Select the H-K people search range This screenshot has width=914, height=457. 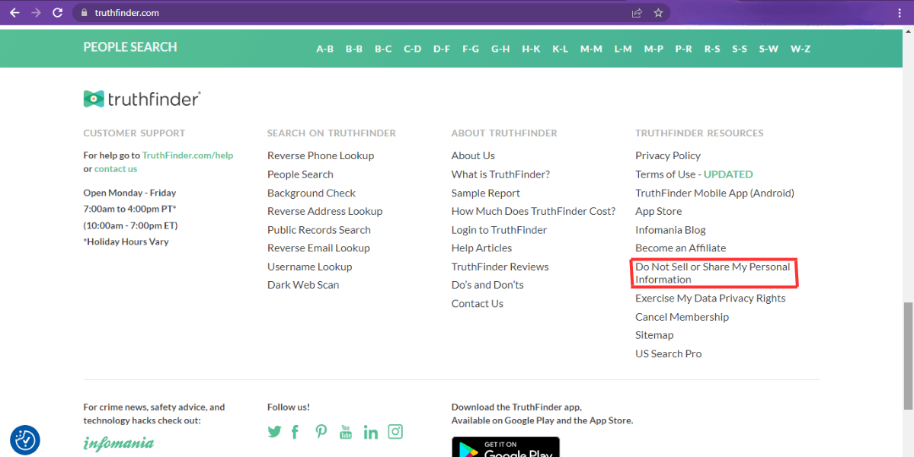531,49
